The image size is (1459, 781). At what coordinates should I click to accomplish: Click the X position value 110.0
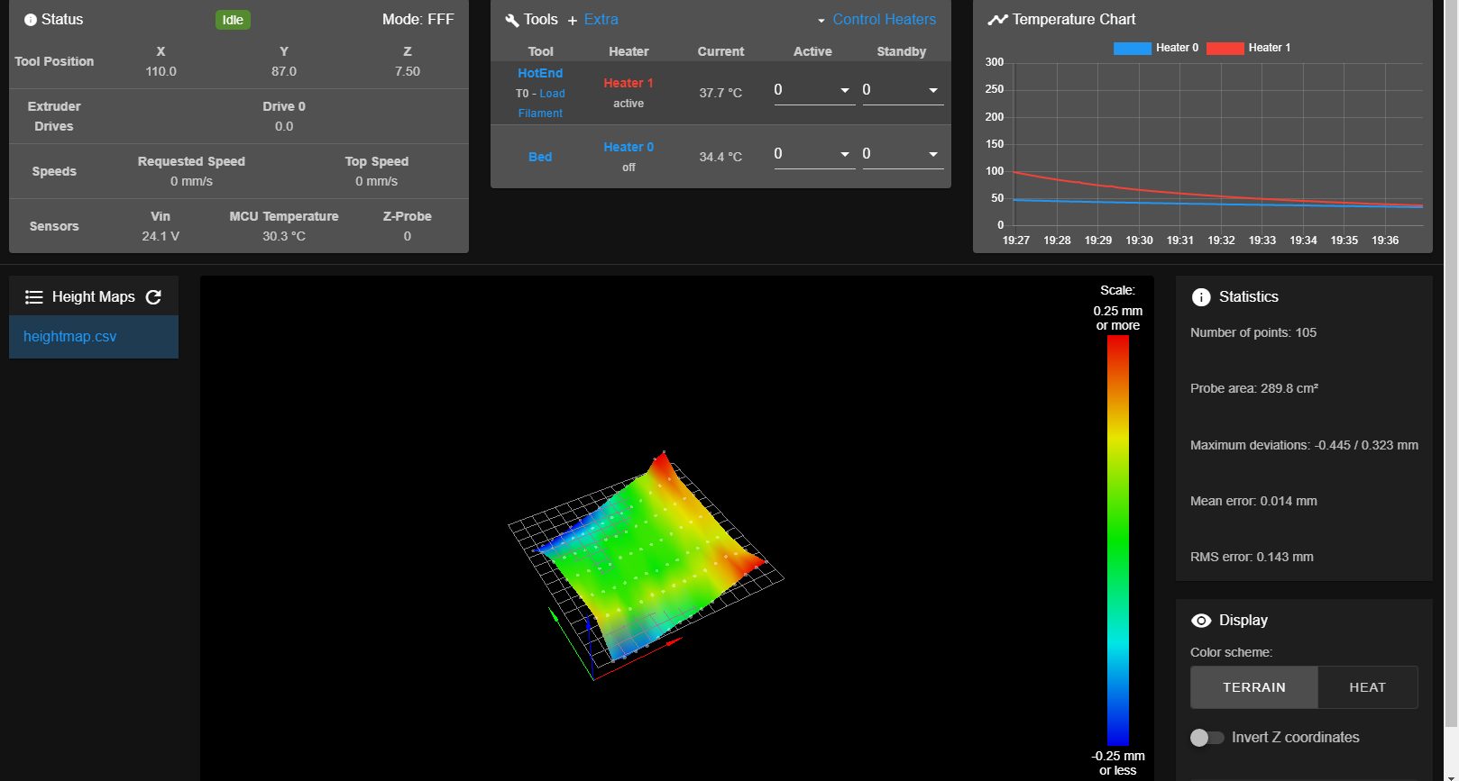161,71
